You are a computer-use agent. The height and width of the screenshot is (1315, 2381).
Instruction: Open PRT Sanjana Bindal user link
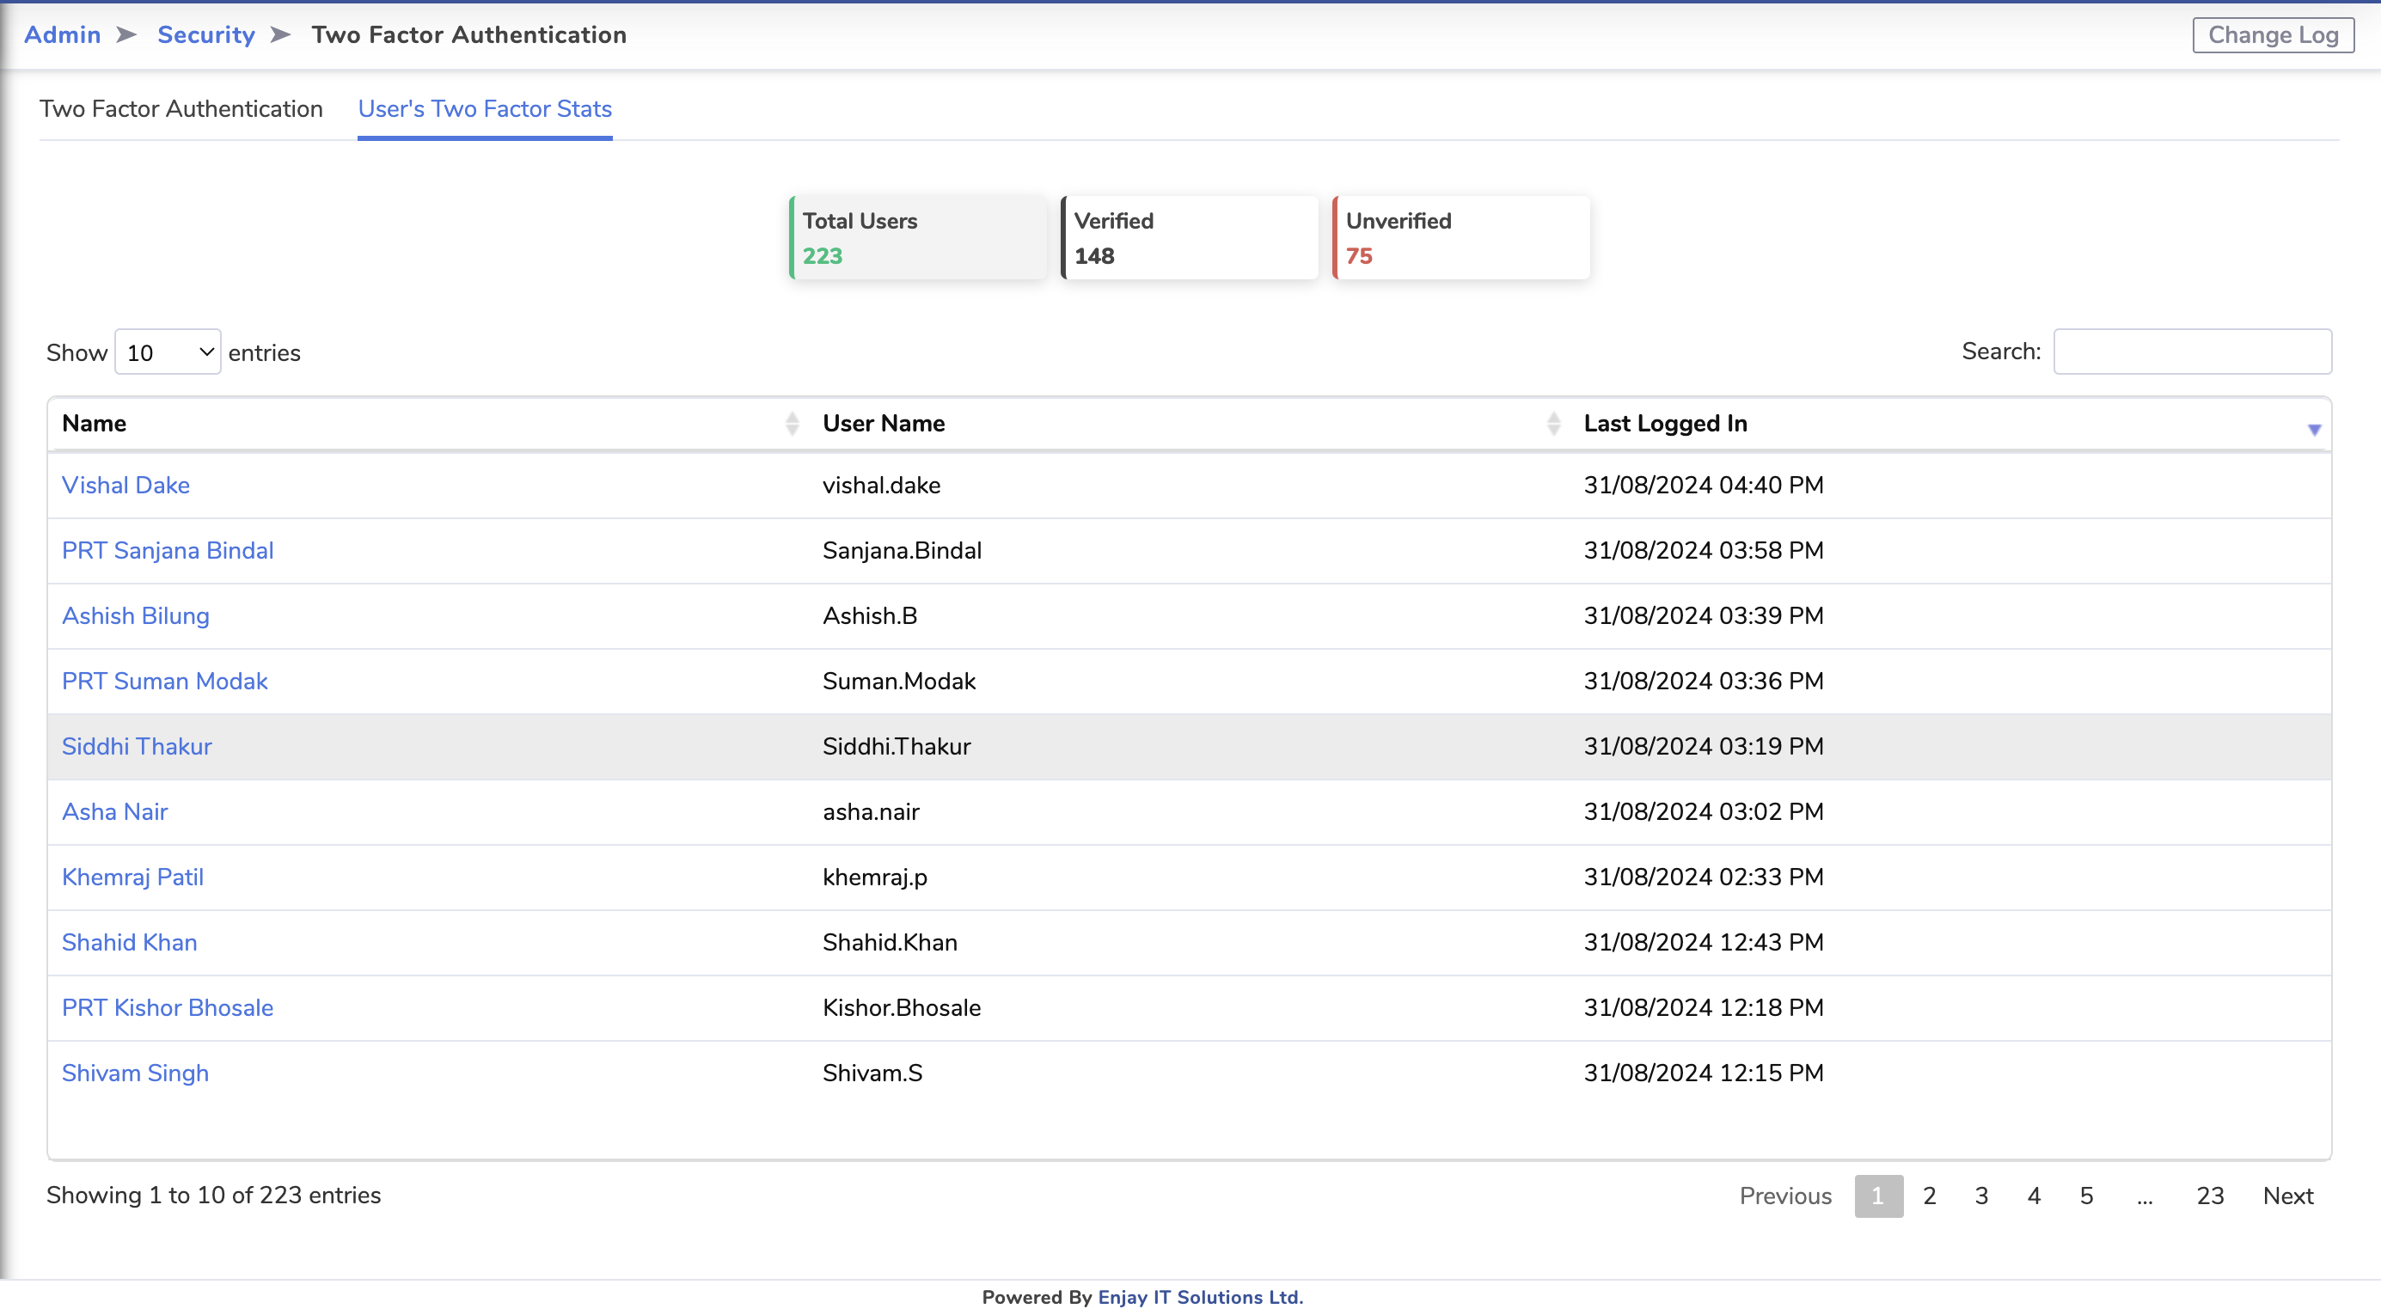click(168, 551)
